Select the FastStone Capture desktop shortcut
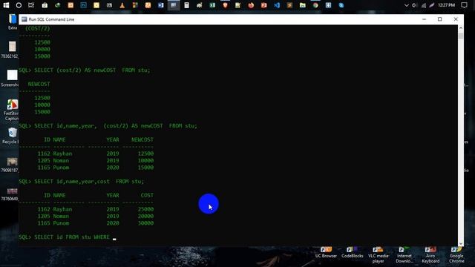This screenshot has height=267, width=475. pyautogui.click(x=12, y=110)
